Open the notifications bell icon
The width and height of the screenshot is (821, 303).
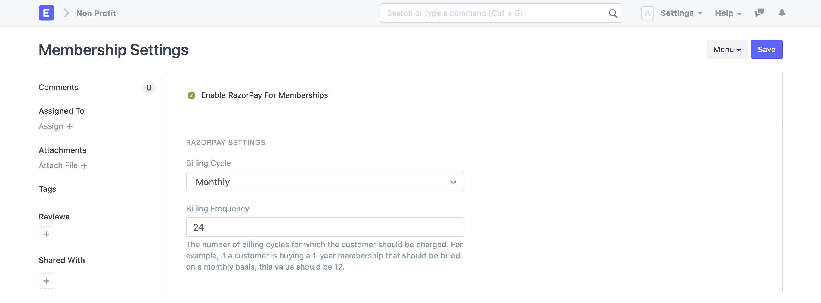click(782, 13)
